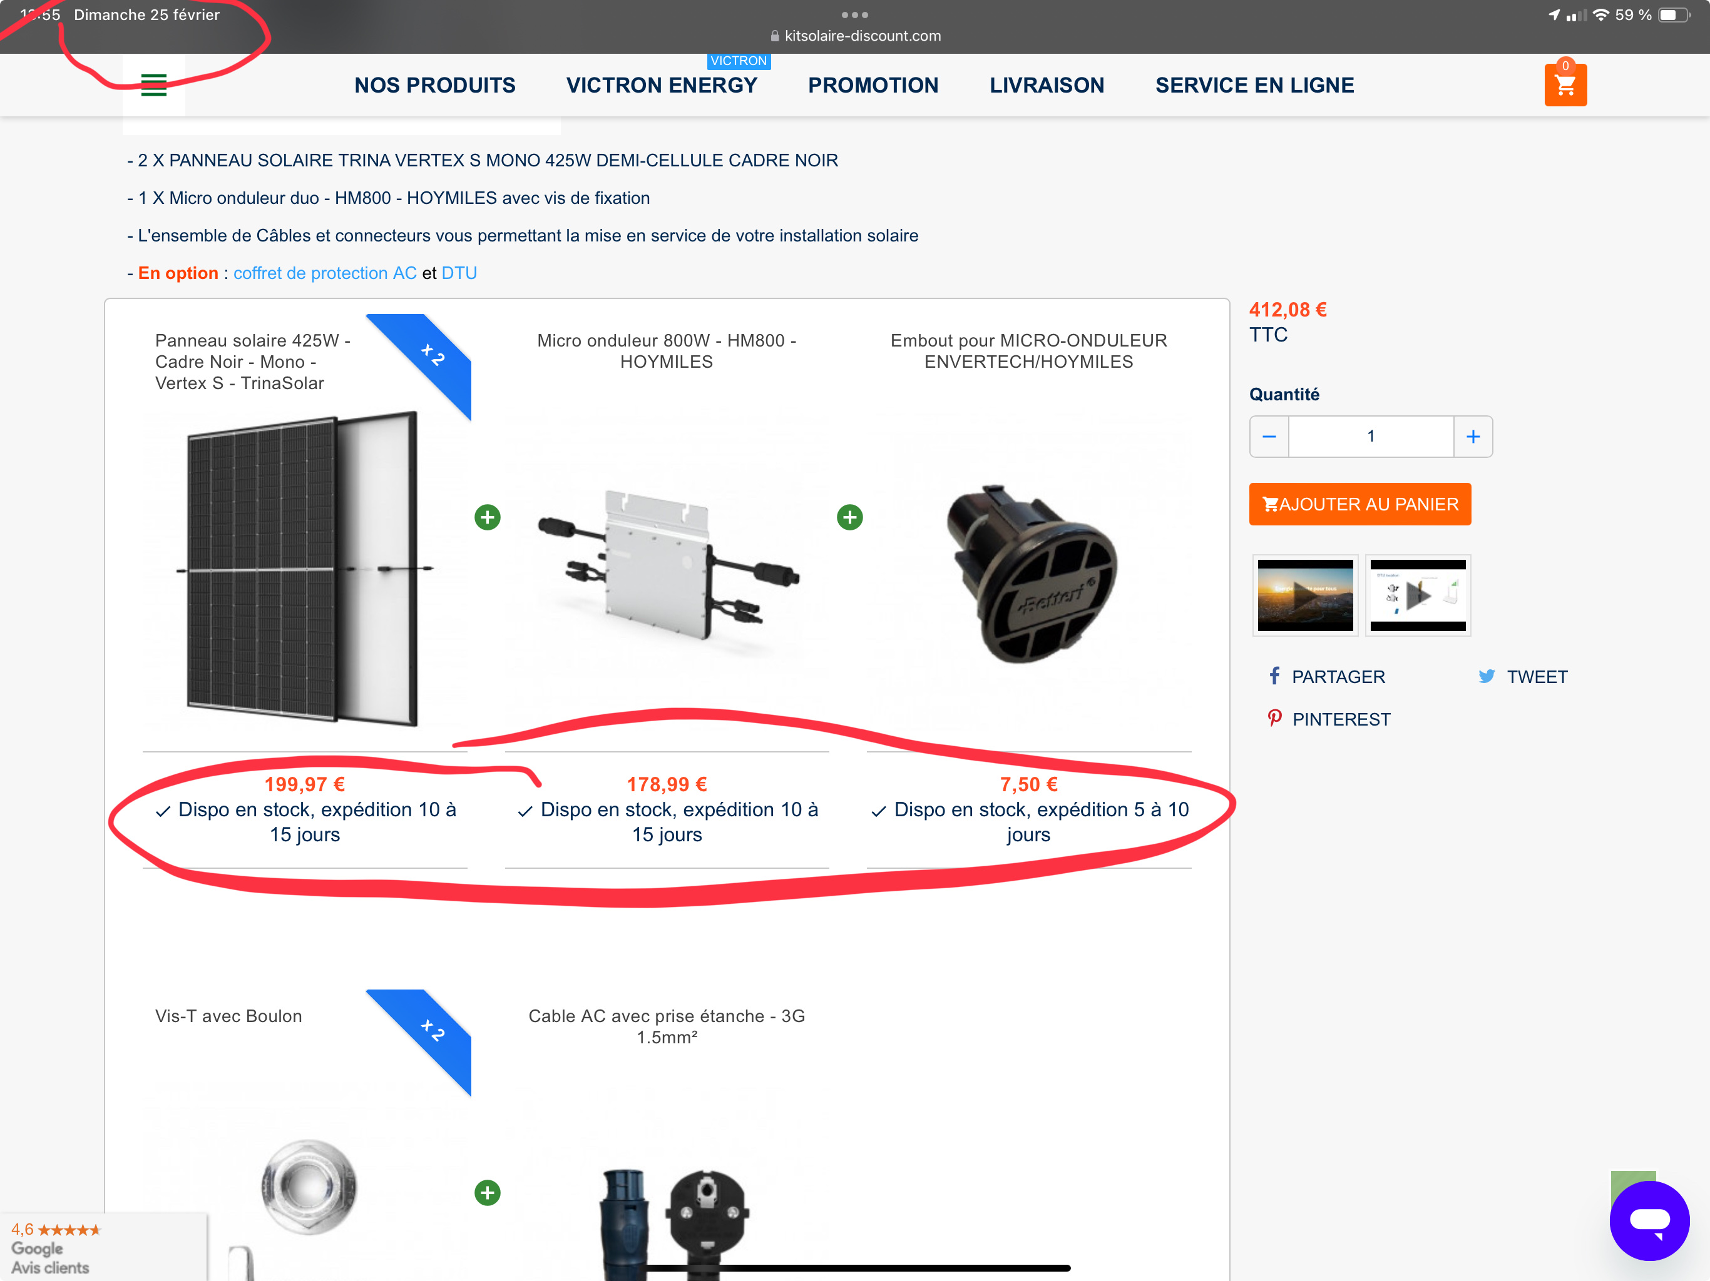This screenshot has height=1281, width=1710.
Task: Open the orange shopping cart
Action: point(1565,84)
